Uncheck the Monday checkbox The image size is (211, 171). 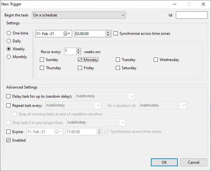pyautogui.click(x=80, y=60)
